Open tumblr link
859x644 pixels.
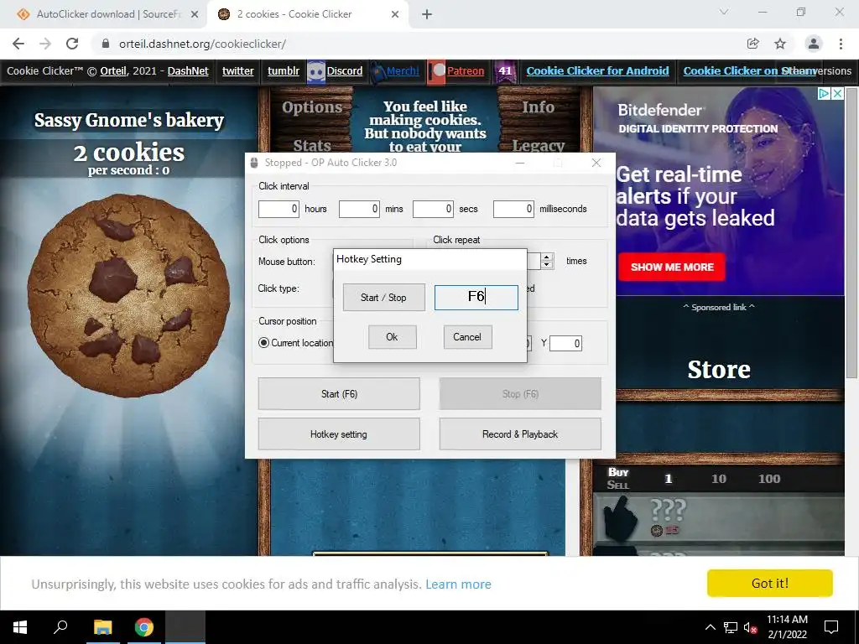pos(284,70)
